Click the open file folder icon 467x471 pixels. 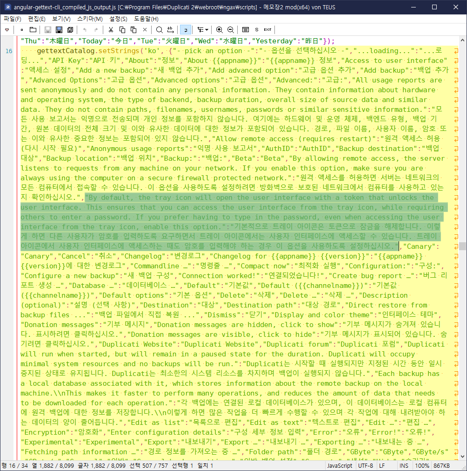[33, 30]
